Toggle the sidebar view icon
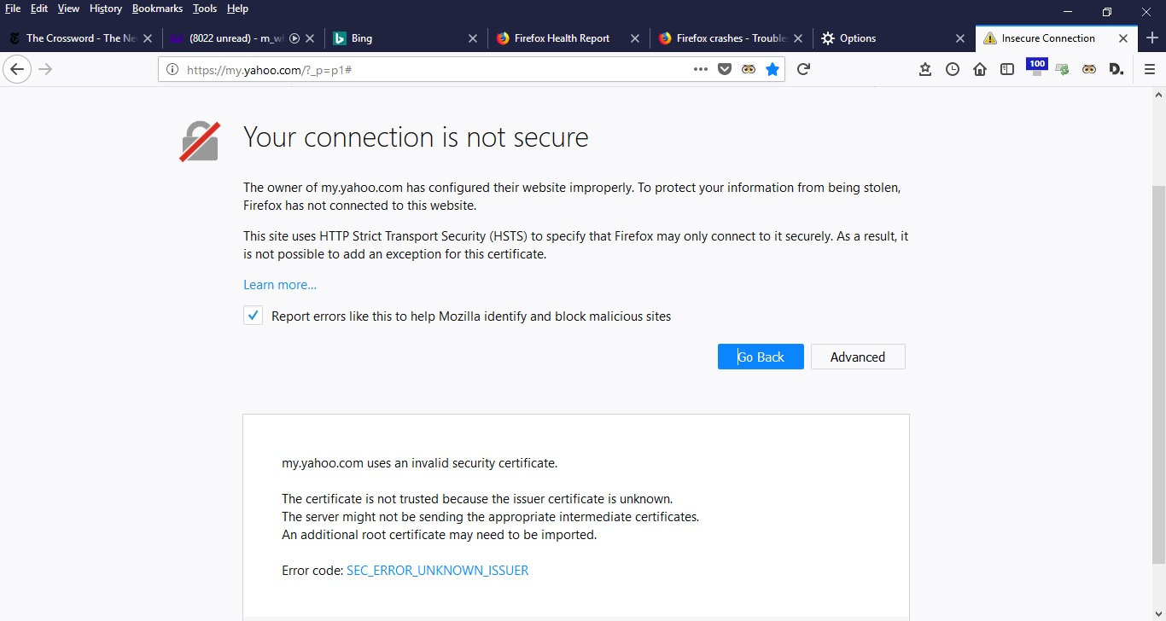Image resolution: width=1166 pixels, height=621 pixels. coord(1007,69)
